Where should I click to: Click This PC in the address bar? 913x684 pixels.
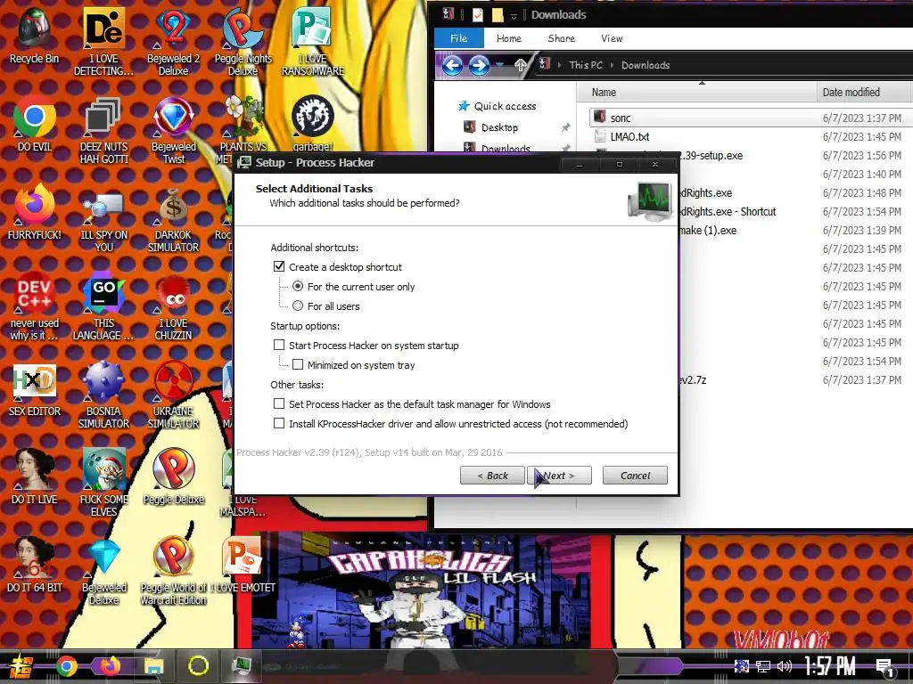[586, 65]
